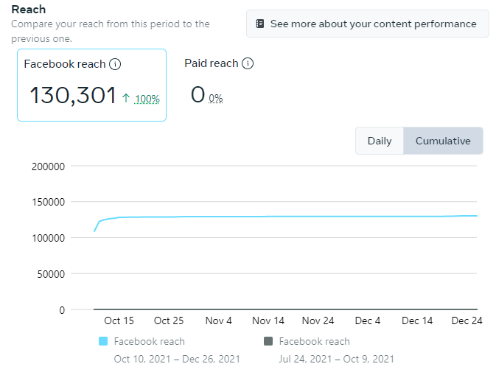Click the Oct 15 axis label
496x375 pixels.
coord(119,320)
